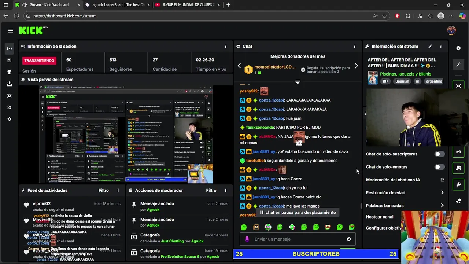Open Moderación del chat con IA external link
Viewport: 469px width, 264px height.
[x=442, y=180]
